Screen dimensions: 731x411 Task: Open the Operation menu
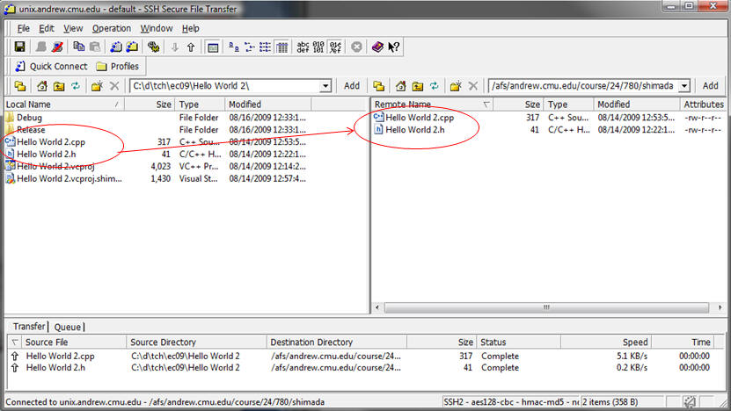[112, 28]
